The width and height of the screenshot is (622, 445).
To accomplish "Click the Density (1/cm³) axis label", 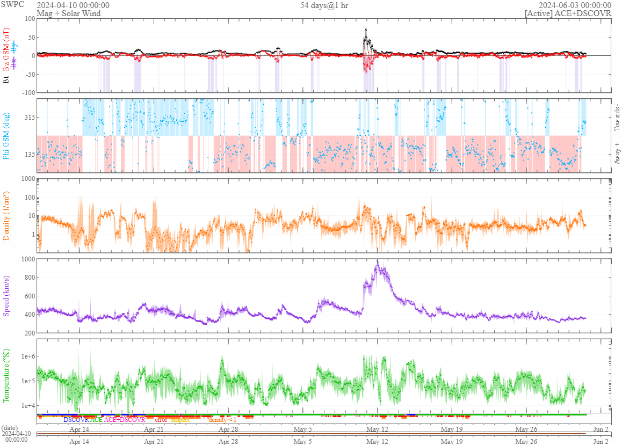I will click(x=5, y=216).
